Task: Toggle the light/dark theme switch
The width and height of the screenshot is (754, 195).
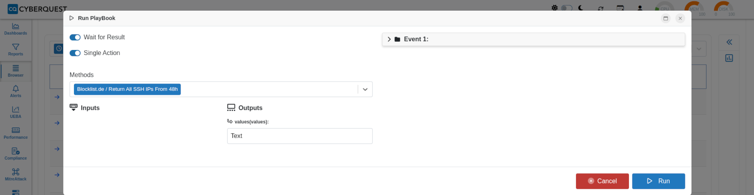Action: click(x=567, y=8)
